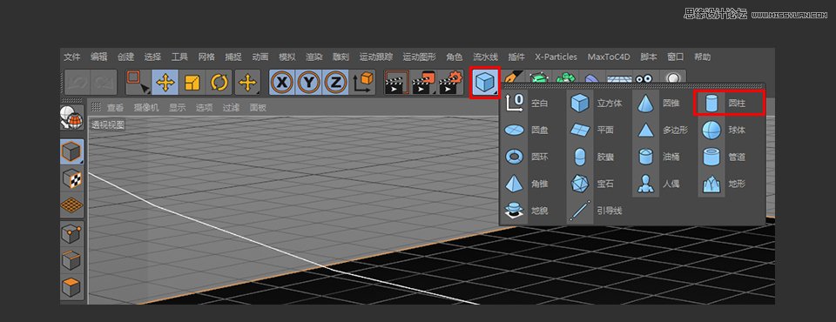Switch to Edges mode
The height and width of the screenshot is (322, 836).
tap(71, 261)
